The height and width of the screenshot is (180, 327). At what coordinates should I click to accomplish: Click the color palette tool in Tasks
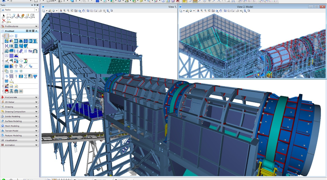point(22,16)
